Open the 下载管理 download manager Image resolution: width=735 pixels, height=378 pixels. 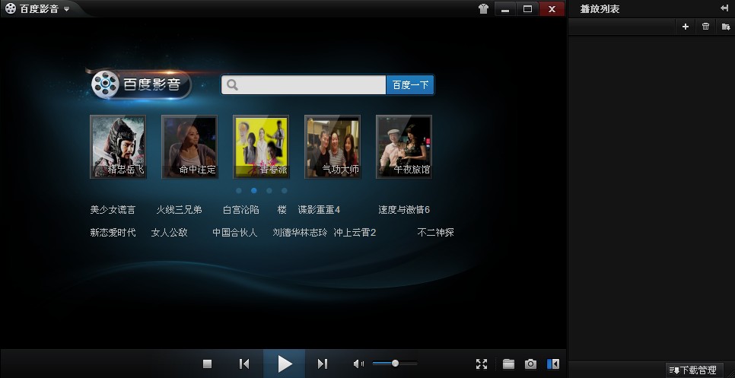693,370
